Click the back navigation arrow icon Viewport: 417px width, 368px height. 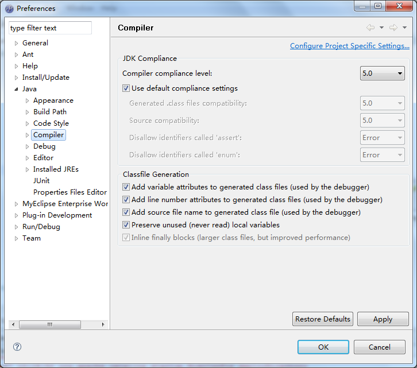point(370,28)
